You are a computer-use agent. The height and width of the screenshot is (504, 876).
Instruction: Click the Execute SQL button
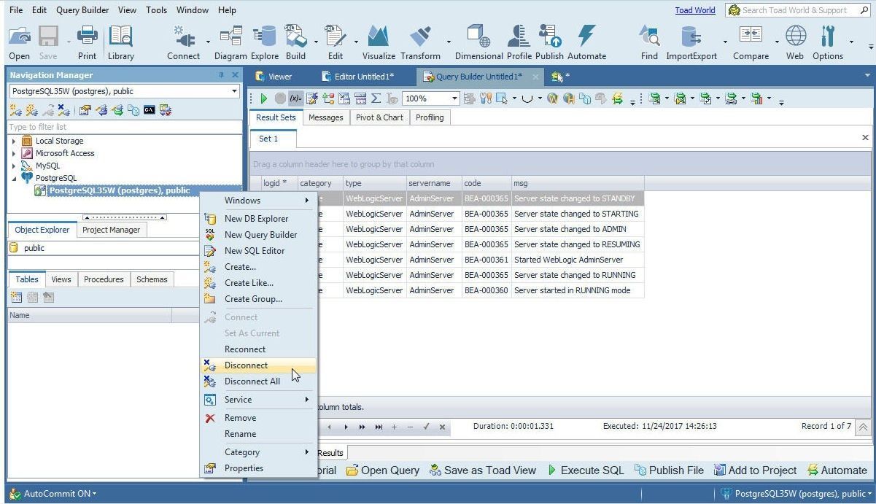pos(585,470)
